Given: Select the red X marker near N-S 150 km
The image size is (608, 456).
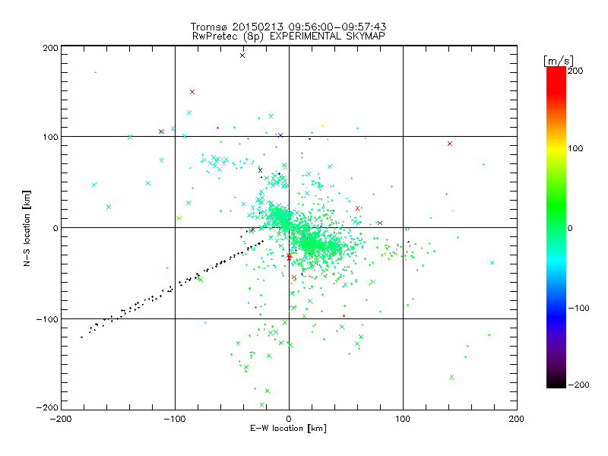Looking at the screenshot, I should pos(192,92).
